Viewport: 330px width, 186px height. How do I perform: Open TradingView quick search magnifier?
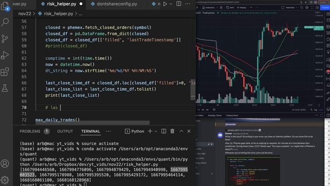(x=302, y=8)
